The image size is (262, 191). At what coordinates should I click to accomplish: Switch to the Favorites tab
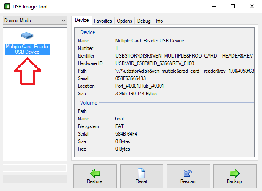tap(103, 21)
